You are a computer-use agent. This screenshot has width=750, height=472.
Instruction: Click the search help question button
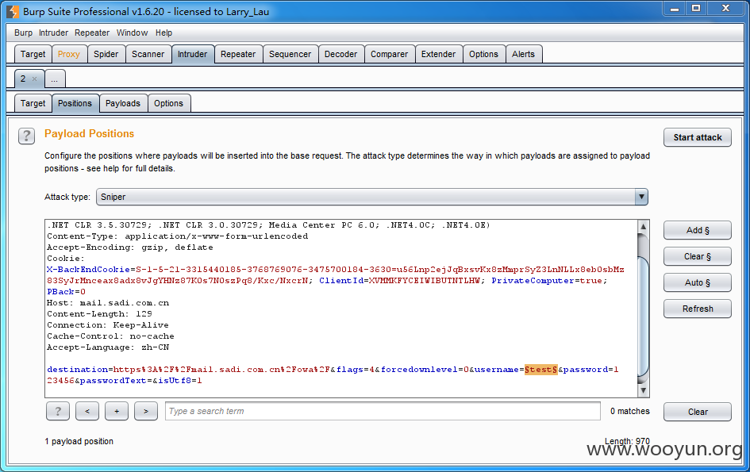click(58, 411)
